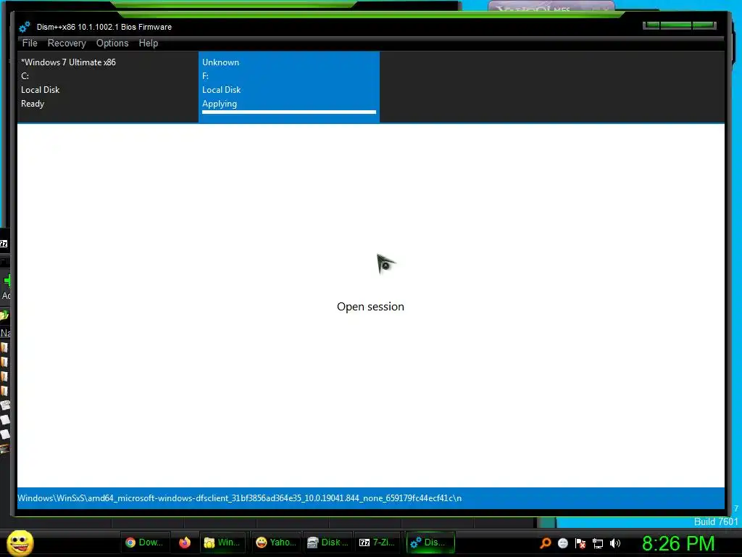Click the 'Ready' status under Windows 7 image

(x=33, y=104)
